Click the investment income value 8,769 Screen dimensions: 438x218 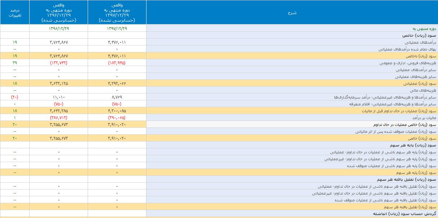tap(117, 97)
